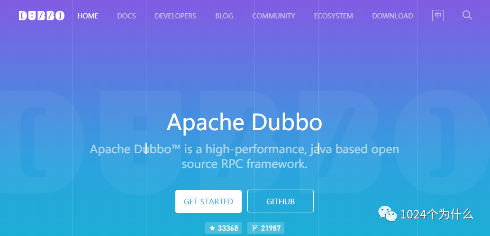Open the search magnifier icon

pyautogui.click(x=467, y=15)
